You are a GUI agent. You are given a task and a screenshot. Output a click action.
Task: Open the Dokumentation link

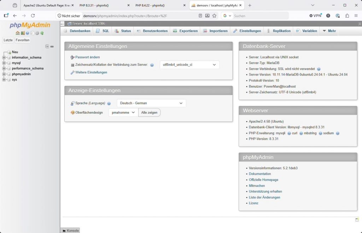coord(260,174)
